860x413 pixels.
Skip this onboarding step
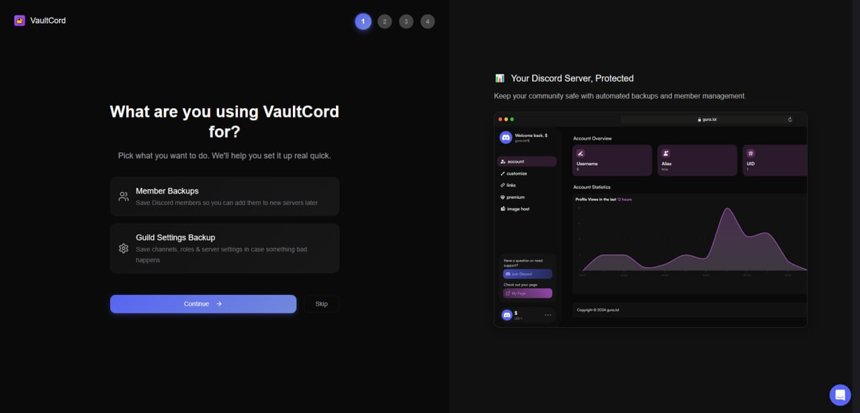321,304
